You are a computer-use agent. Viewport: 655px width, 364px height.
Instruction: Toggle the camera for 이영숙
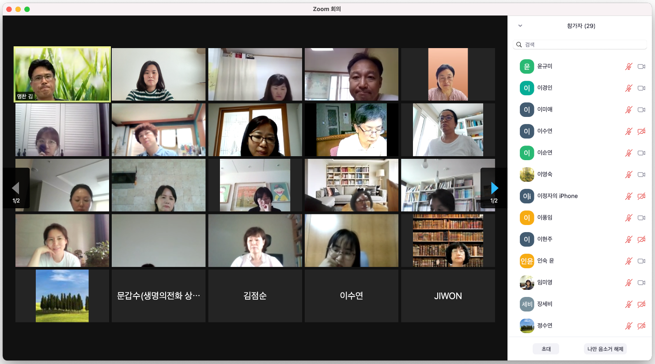[641, 175]
